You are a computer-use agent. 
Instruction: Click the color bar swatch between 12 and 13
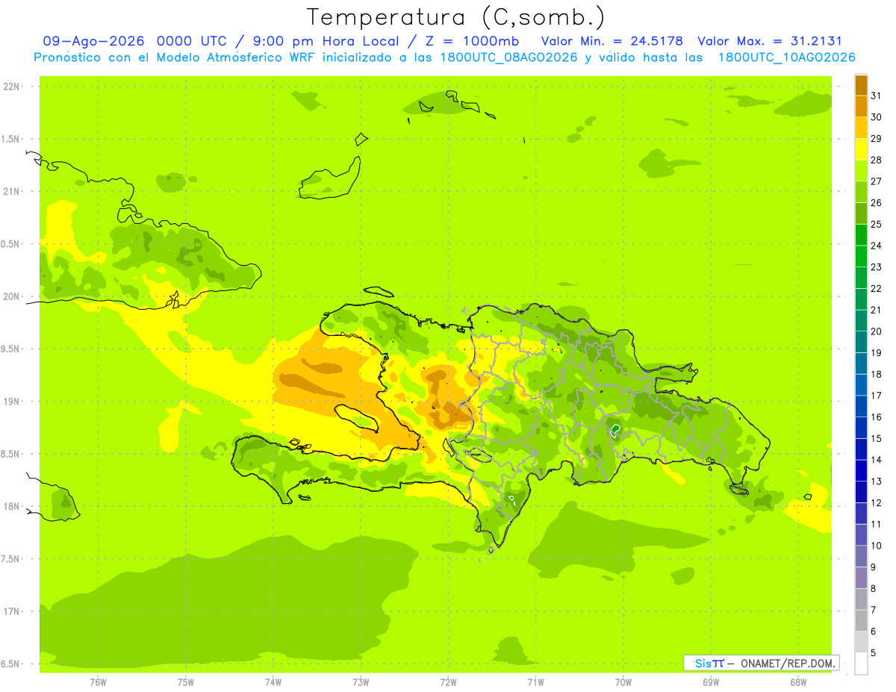(x=861, y=492)
